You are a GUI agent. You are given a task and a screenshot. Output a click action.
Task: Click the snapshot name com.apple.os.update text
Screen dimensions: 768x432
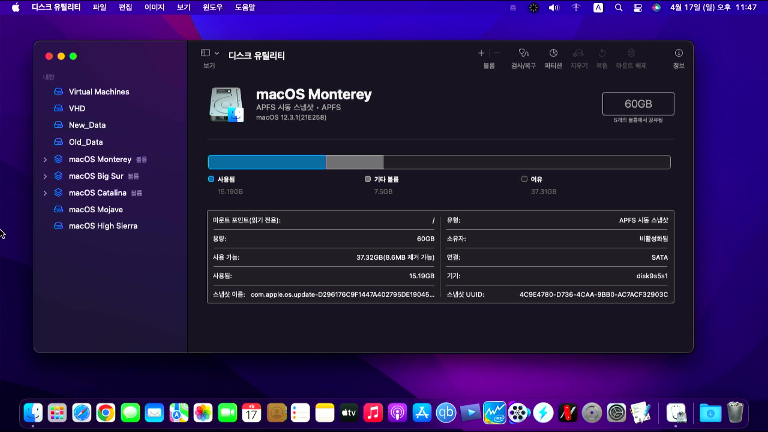click(342, 294)
